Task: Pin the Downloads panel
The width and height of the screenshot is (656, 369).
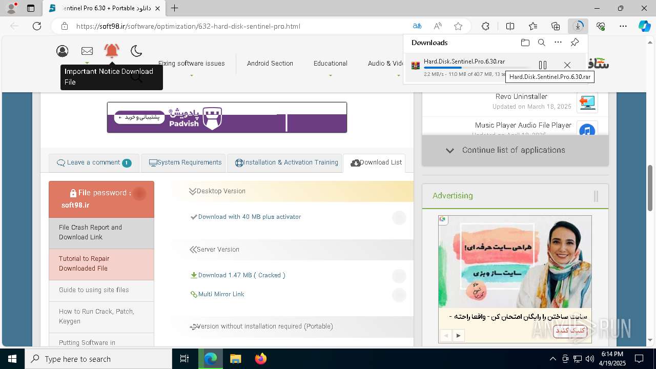Action: (575, 43)
